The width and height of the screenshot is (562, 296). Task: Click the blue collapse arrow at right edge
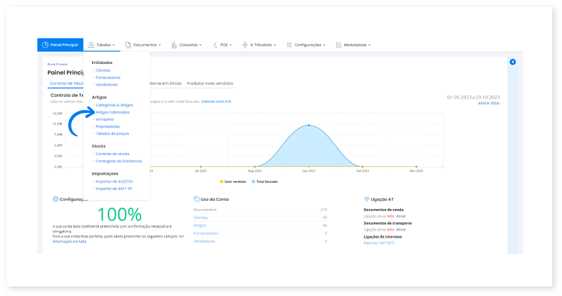point(512,62)
